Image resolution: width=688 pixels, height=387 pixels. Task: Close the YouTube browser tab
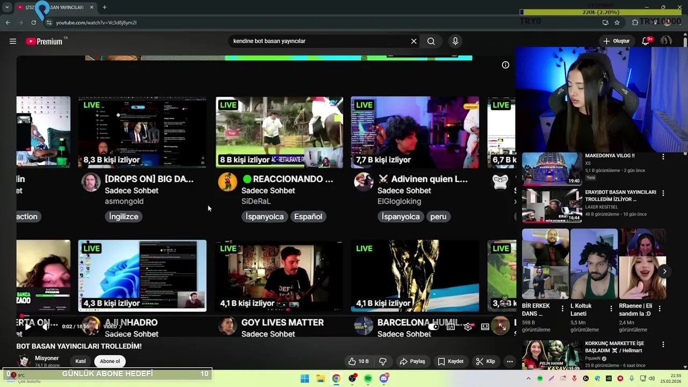point(91,8)
